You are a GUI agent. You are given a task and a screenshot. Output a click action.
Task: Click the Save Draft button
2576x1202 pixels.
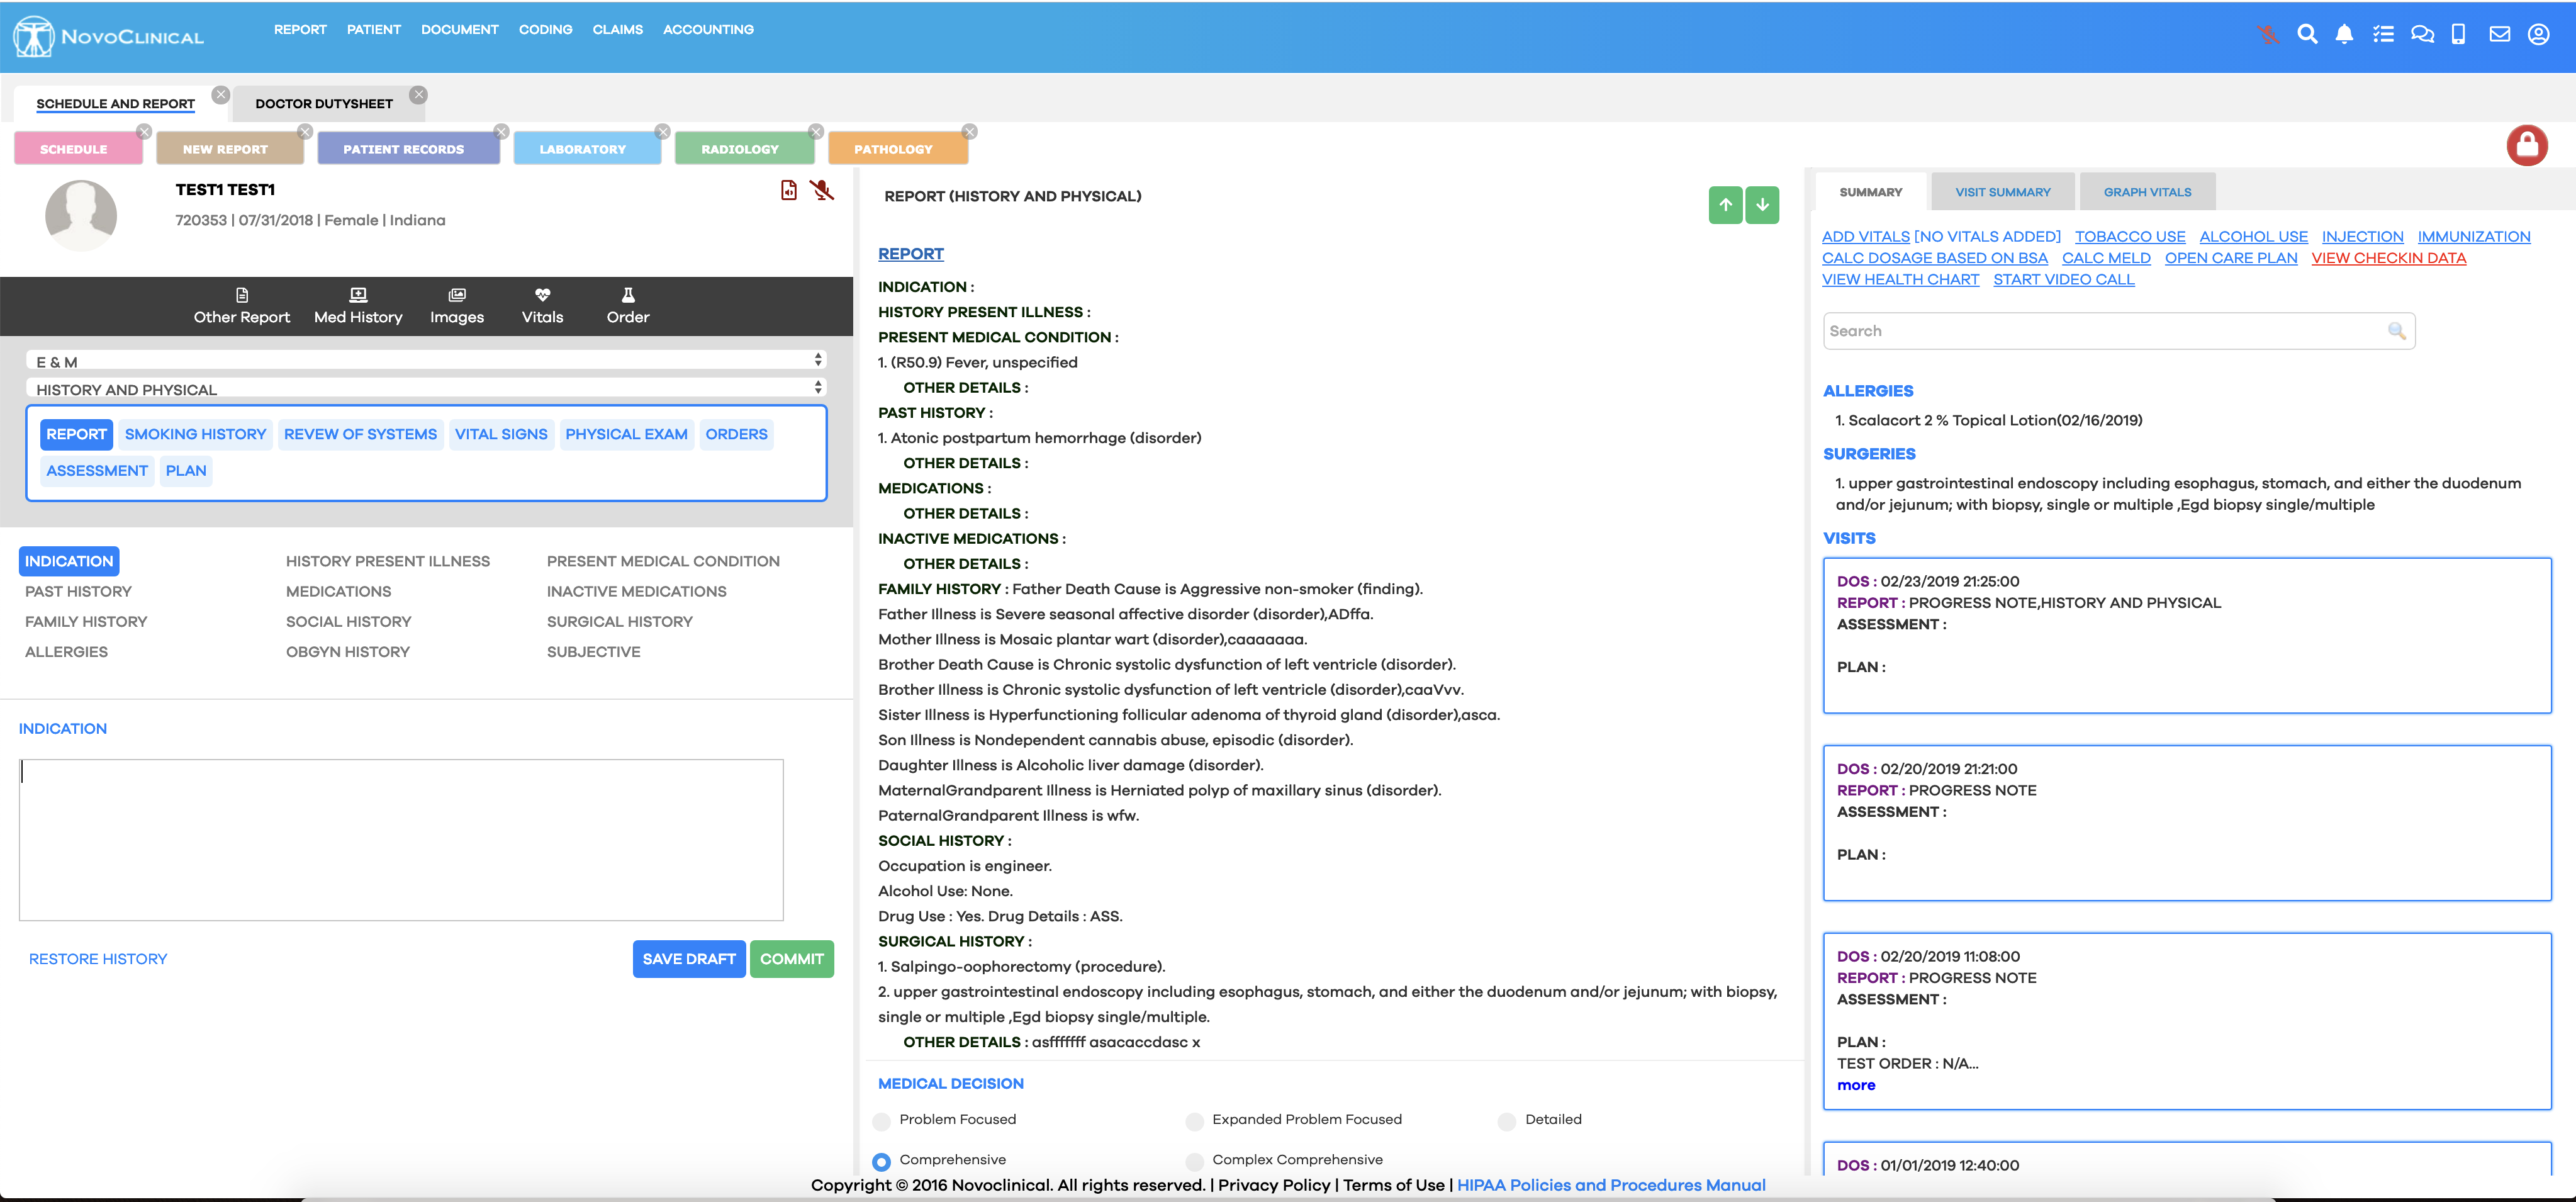click(688, 959)
